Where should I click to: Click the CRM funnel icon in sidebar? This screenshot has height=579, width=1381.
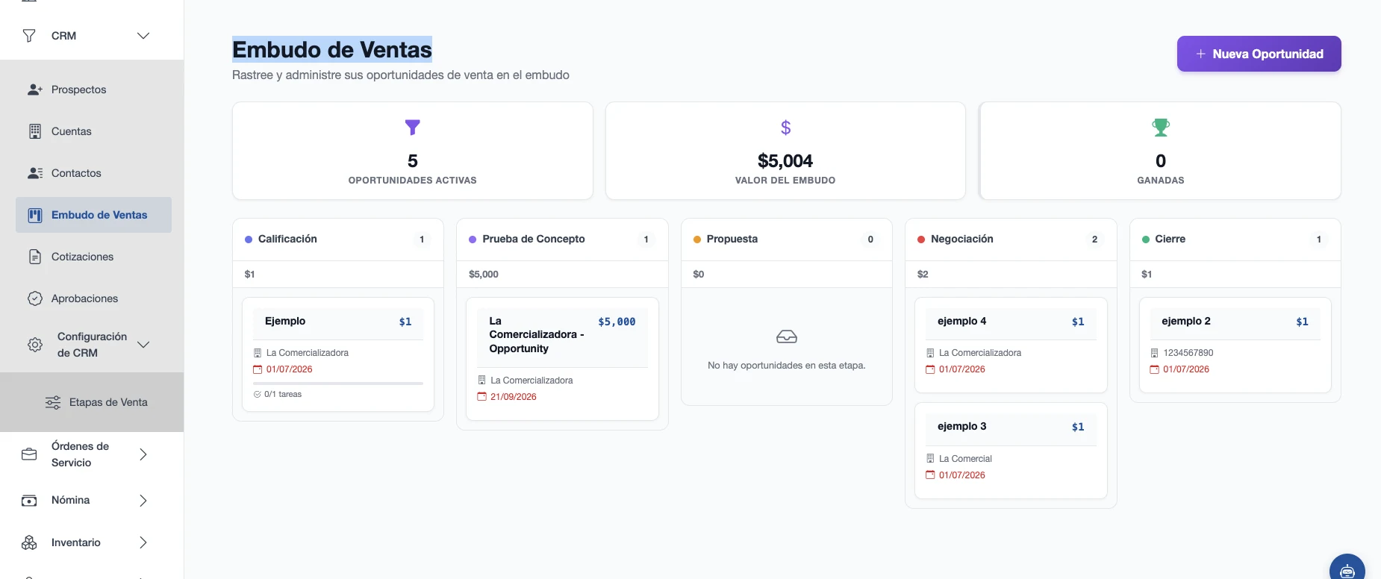pos(29,36)
